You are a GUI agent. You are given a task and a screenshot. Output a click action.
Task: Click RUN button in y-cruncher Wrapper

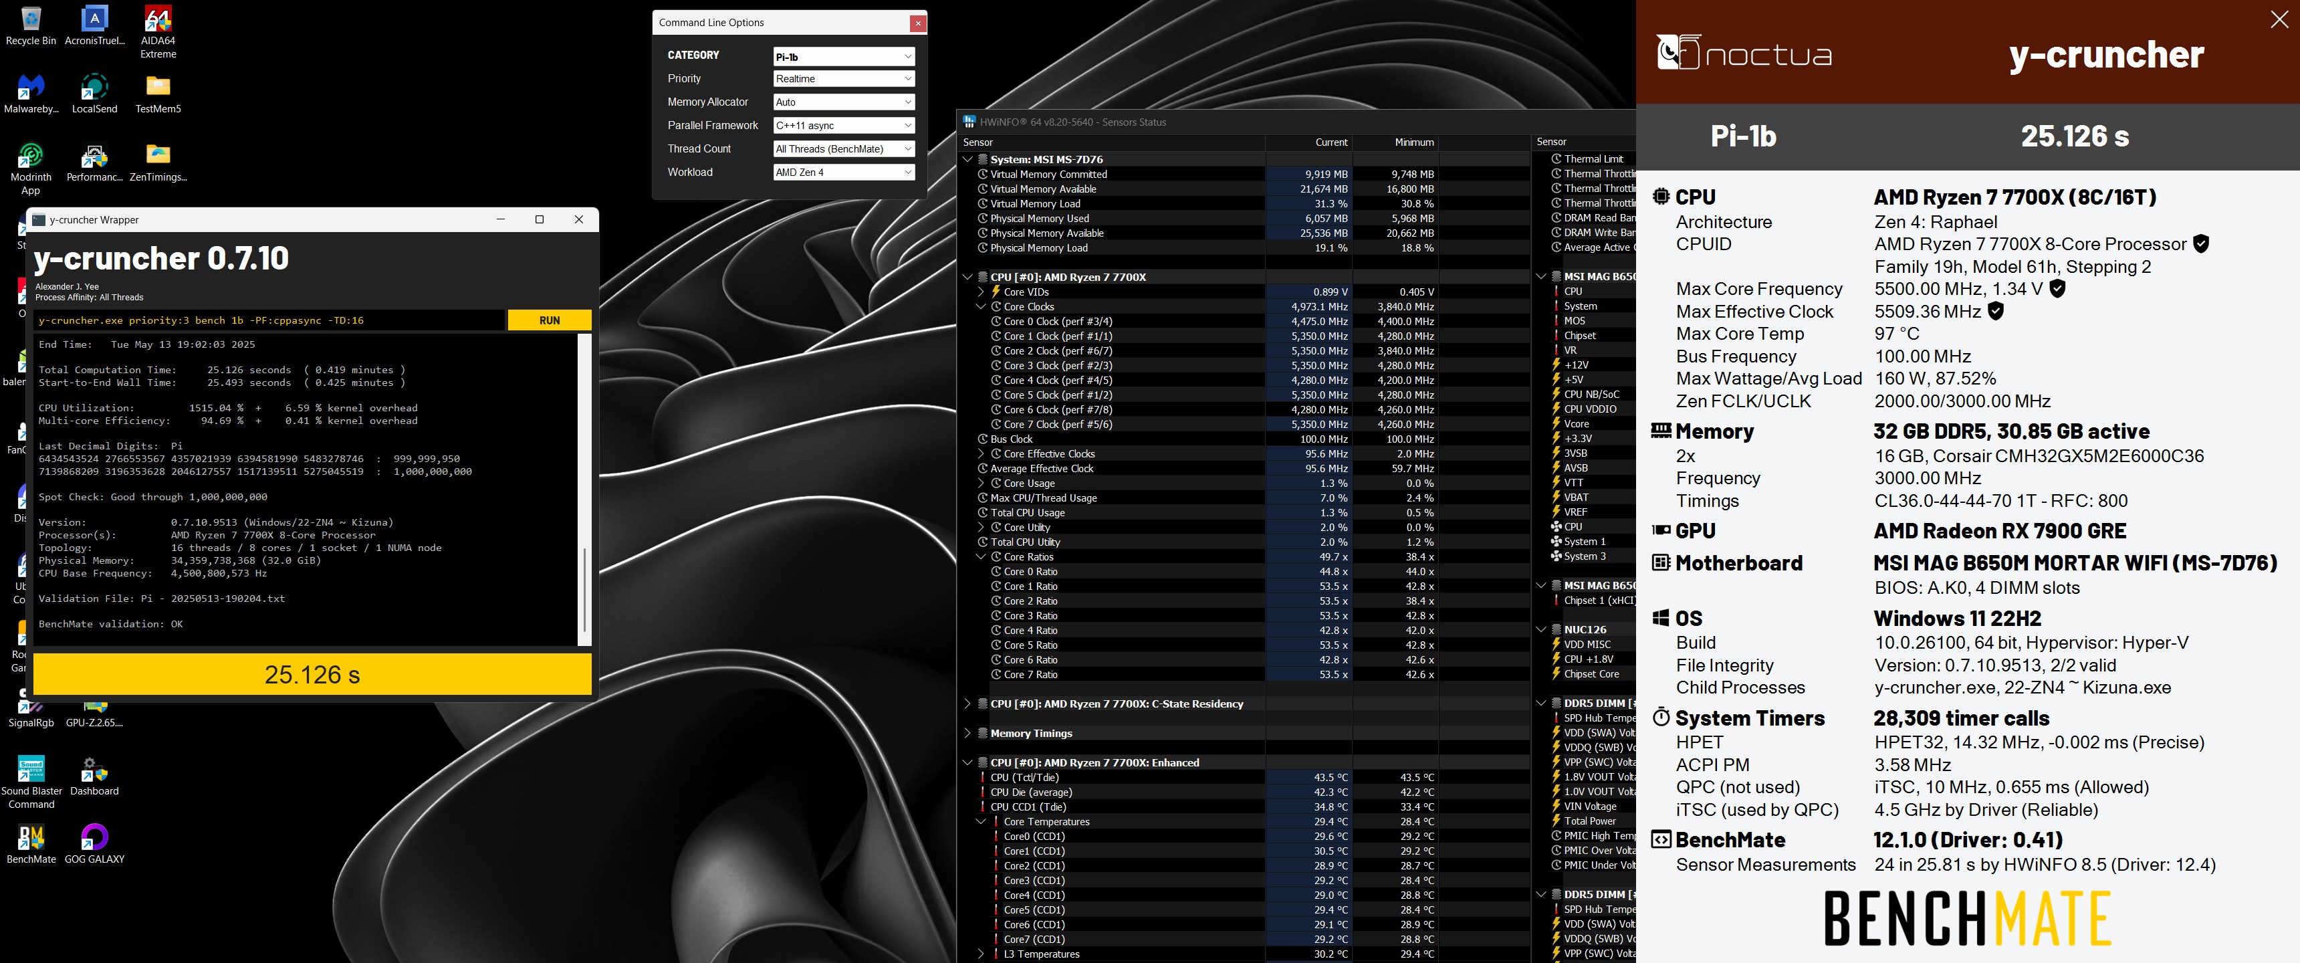[x=549, y=320]
